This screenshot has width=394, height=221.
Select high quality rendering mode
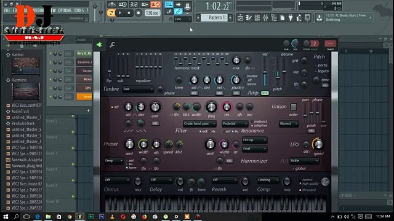(309, 184)
